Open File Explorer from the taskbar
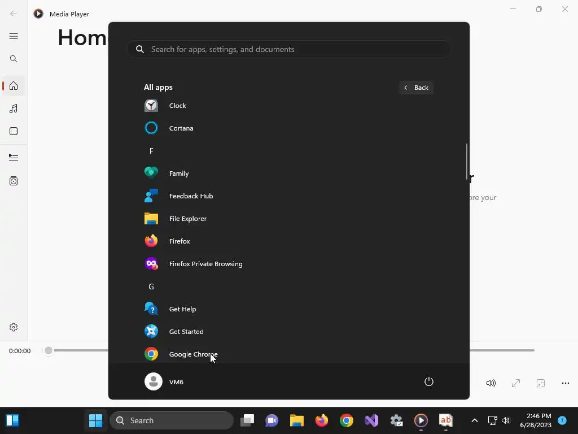Image resolution: width=578 pixels, height=434 pixels. [297, 420]
